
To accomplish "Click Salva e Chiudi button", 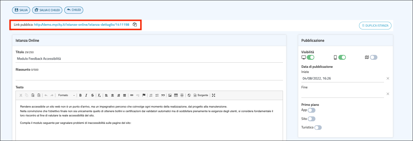I will tap(47, 10).
